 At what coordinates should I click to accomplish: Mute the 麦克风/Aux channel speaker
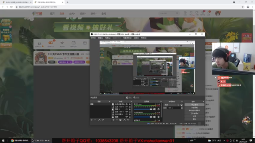[x=155, y=109]
